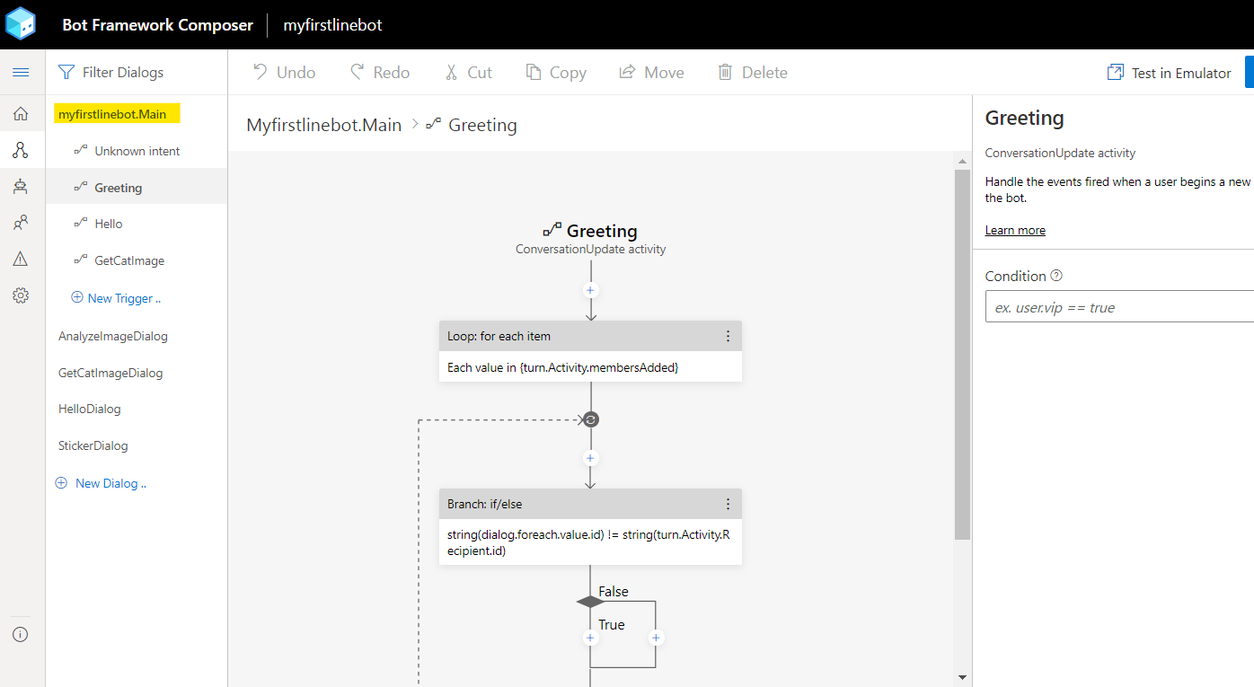Open the Design flow icon in sidebar
This screenshot has height=687, width=1254.
coord(21,150)
